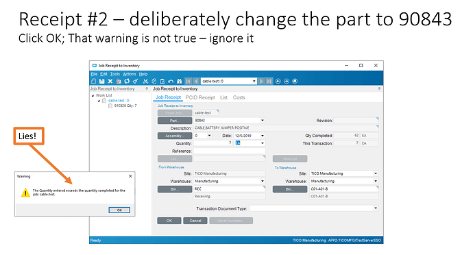The width and height of the screenshot is (473, 255).
Task: Open the Actions menu
Action: coord(129,74)
